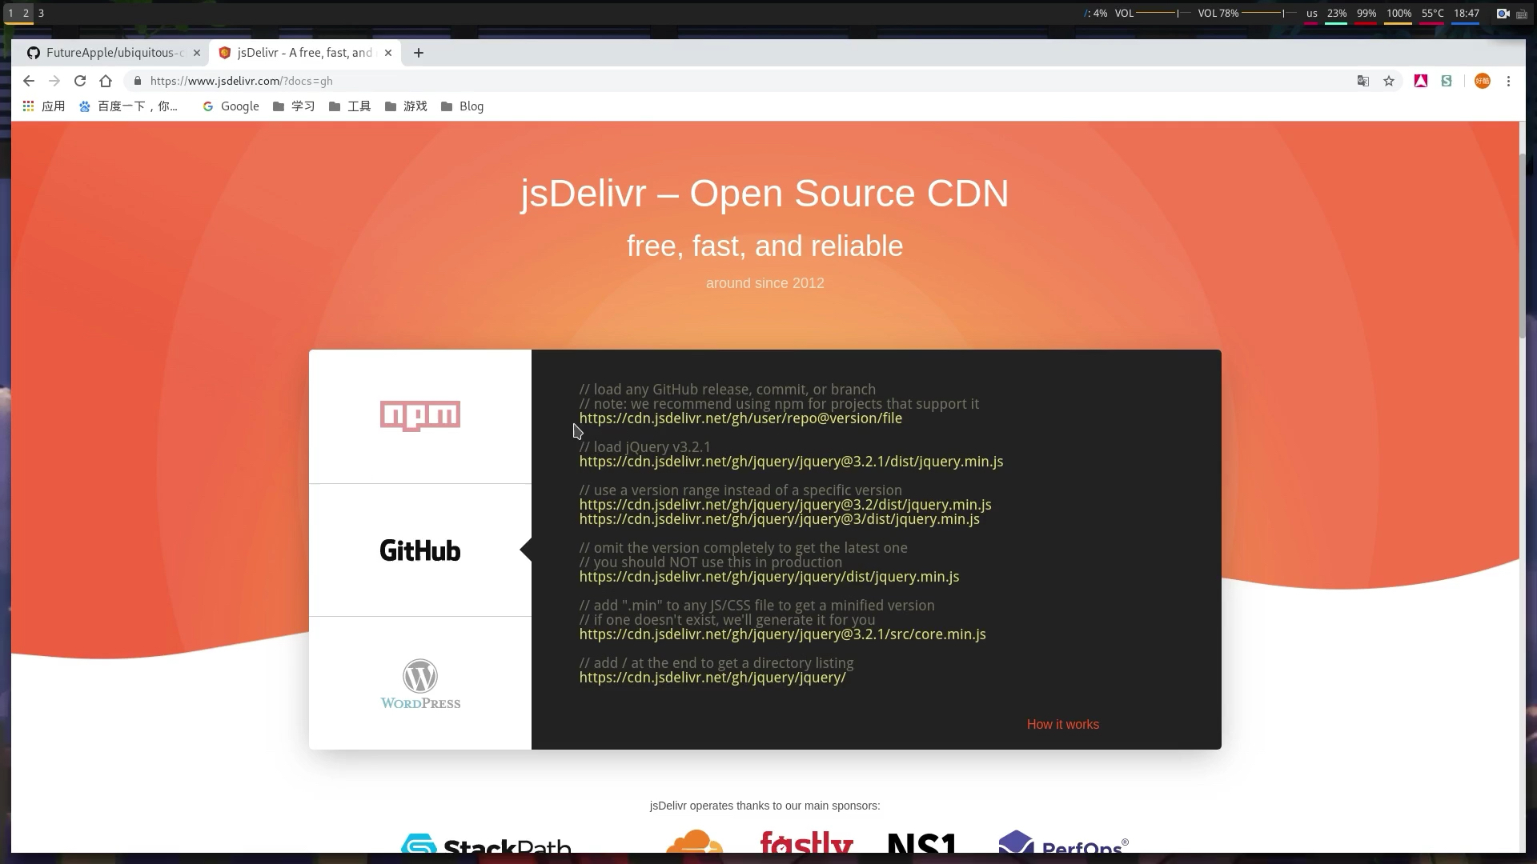Open the apps grid bookmark

tap(44, 106)
